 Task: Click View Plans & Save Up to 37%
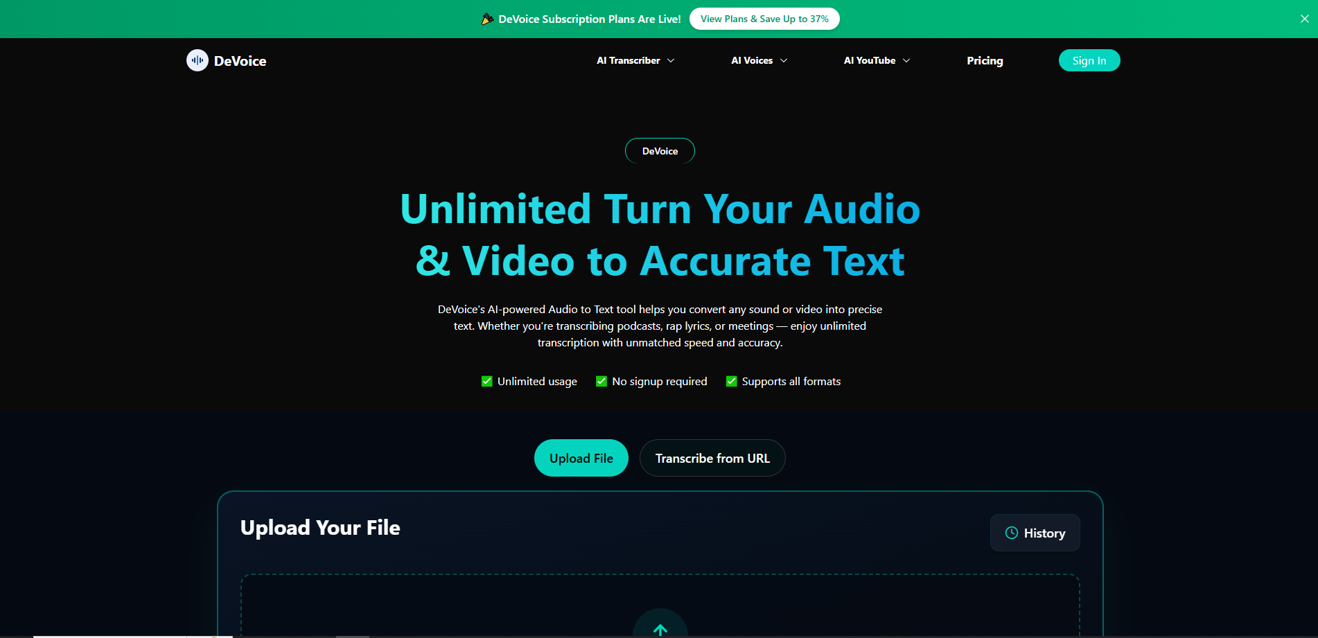click(764, 19)
